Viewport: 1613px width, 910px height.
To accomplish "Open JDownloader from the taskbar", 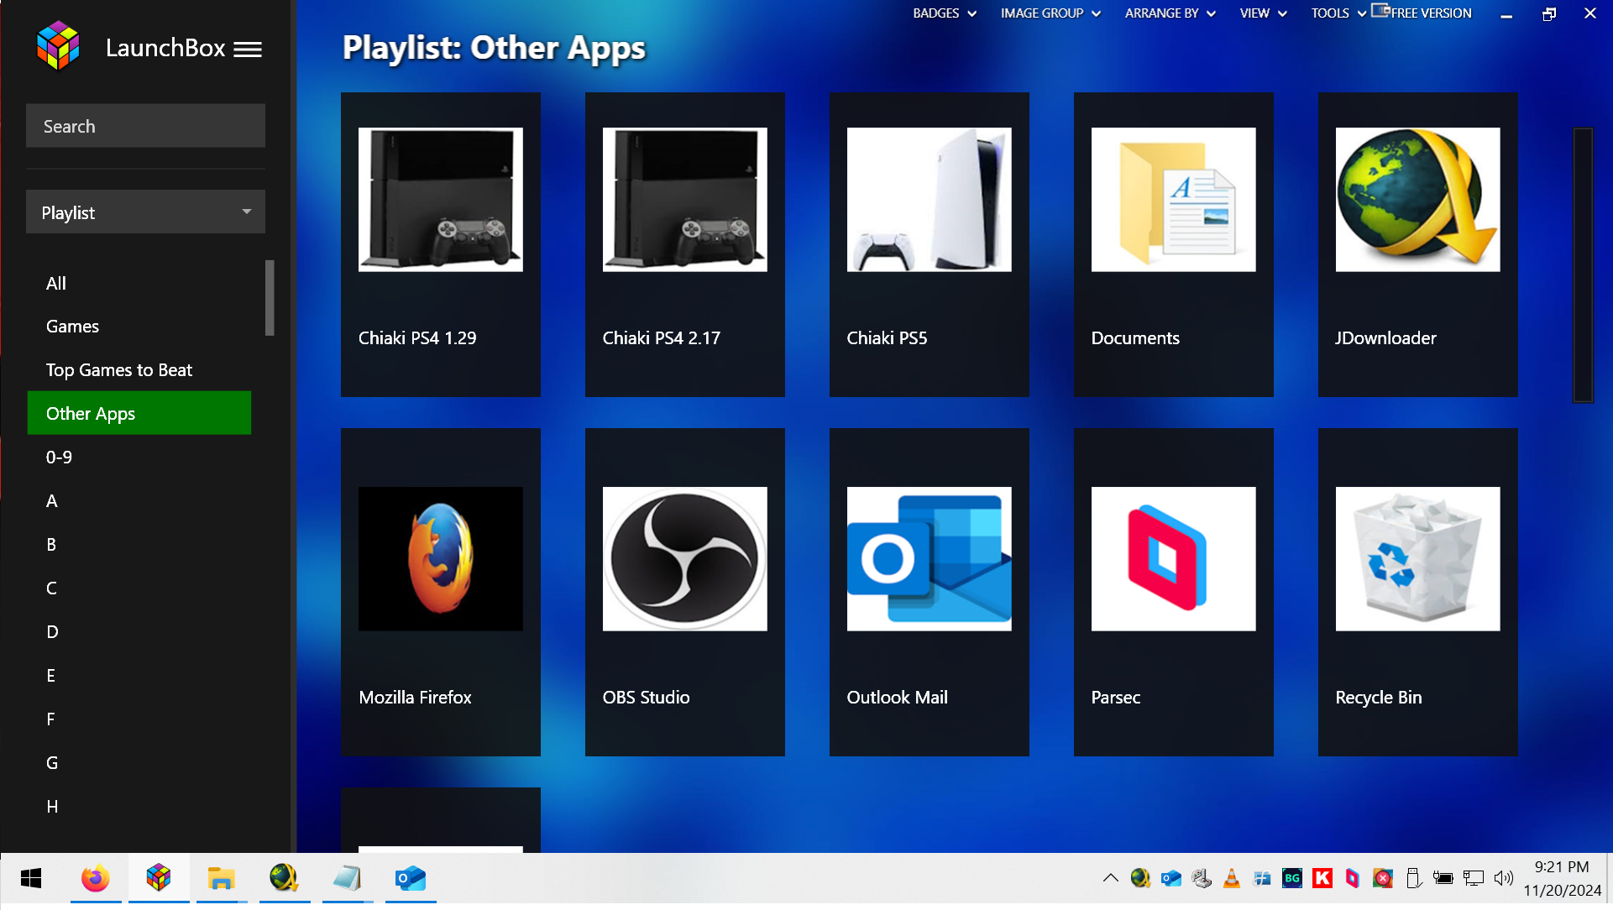I will 284,878.
